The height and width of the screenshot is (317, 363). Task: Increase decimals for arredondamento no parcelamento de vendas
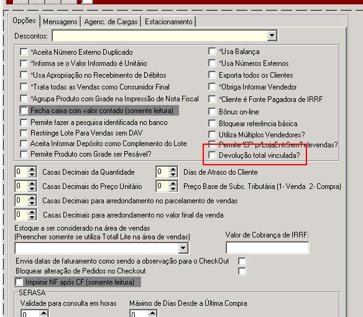coord(32,198)
